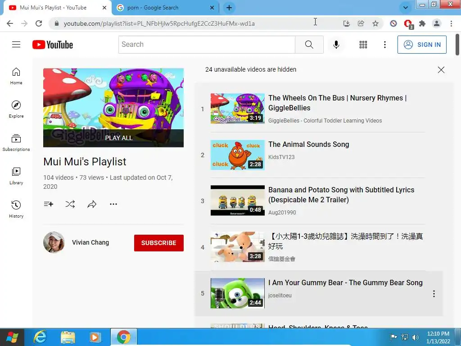Open playlist more options menu
Screen dimensions: 461x346
tap(113, 204)
